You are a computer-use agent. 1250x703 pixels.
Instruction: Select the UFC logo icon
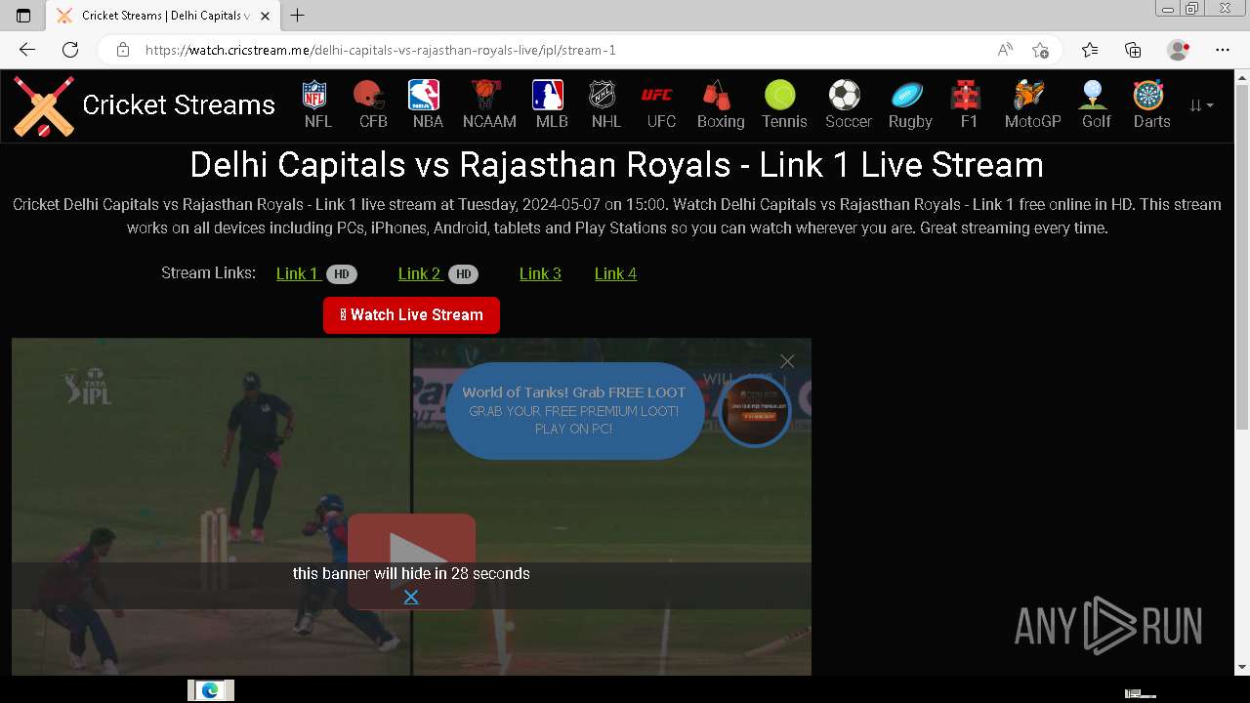click(657, 95)
